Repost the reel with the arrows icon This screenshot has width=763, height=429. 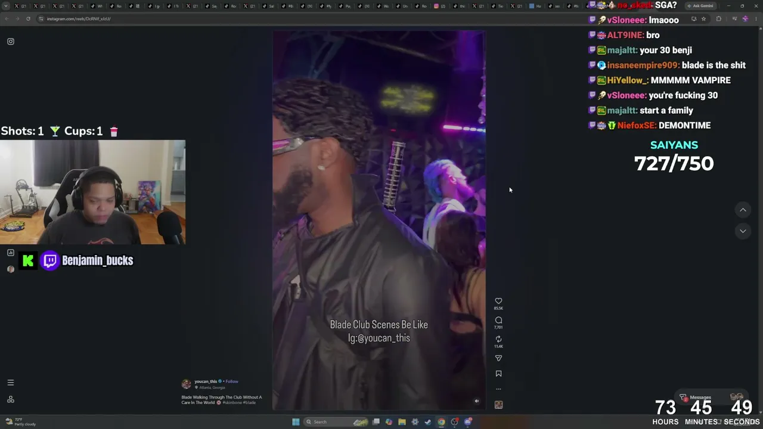[498, 339]
